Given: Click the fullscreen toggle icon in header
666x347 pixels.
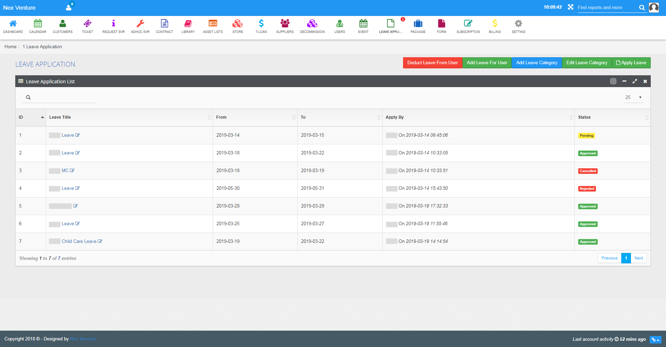Looking at the screenshot, I should [570, 7].
